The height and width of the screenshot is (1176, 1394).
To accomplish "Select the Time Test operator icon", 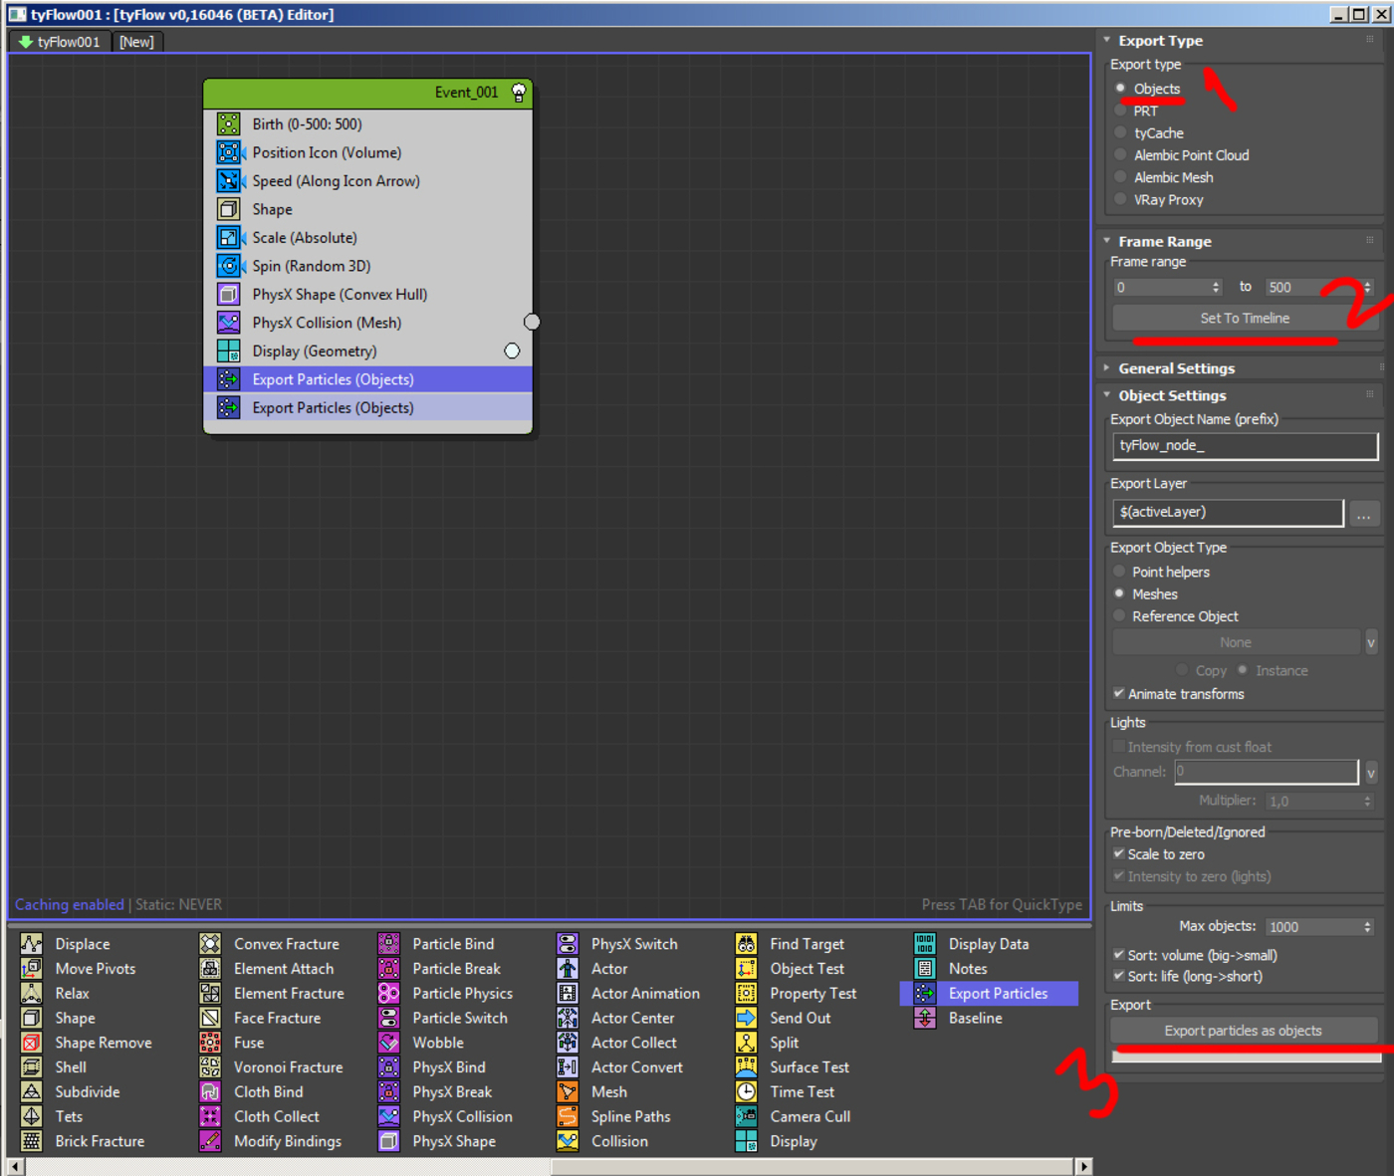I will pos(746,1092).
